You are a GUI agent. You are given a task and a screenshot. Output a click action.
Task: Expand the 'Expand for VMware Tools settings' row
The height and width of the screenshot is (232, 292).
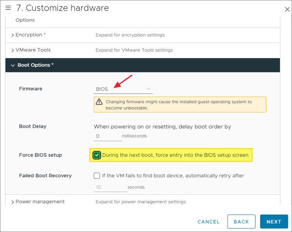tap(134, 50)
